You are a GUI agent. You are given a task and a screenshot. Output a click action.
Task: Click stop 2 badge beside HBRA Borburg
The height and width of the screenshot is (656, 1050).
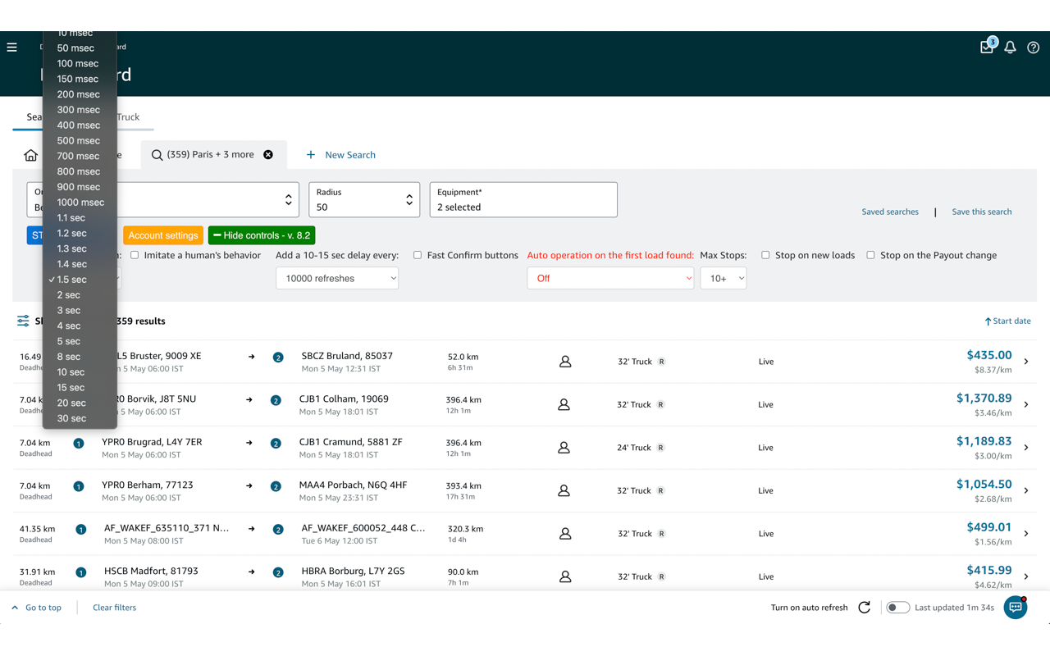click(x=278, y=572)
